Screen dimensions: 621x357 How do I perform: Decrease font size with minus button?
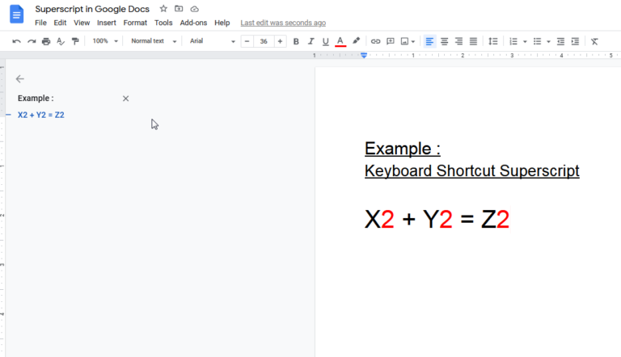pos(247,41)
